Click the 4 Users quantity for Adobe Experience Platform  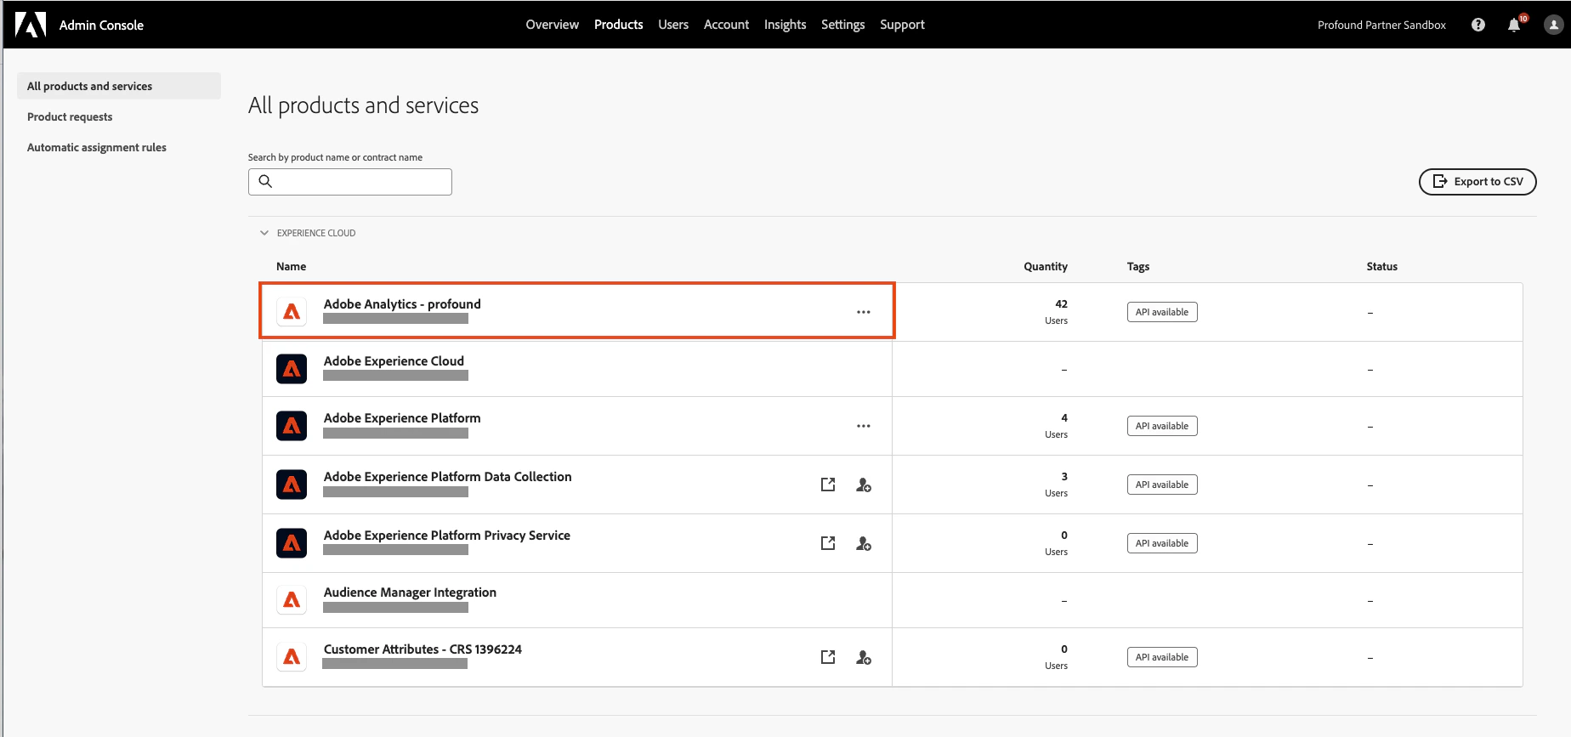tap(1057, 425)
